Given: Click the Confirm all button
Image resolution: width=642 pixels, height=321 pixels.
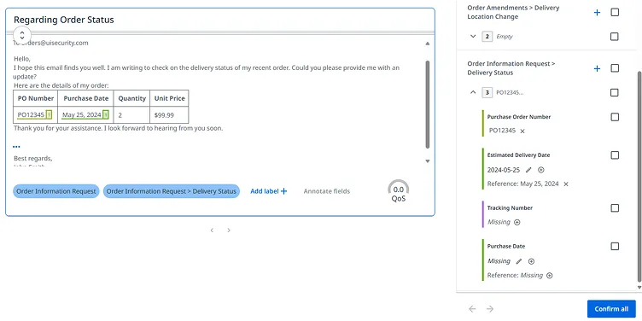Looking at the screenshot, I should pyautogui.click(x=611, y=309).
